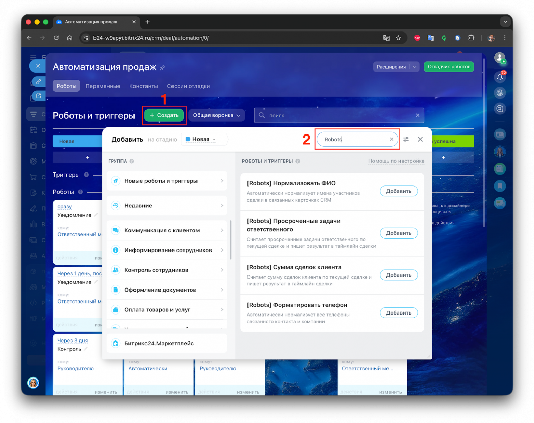Click the Через 3 дня delay link
The width and height of the screenshot is (534, 423).
click(x=73, y=341)
